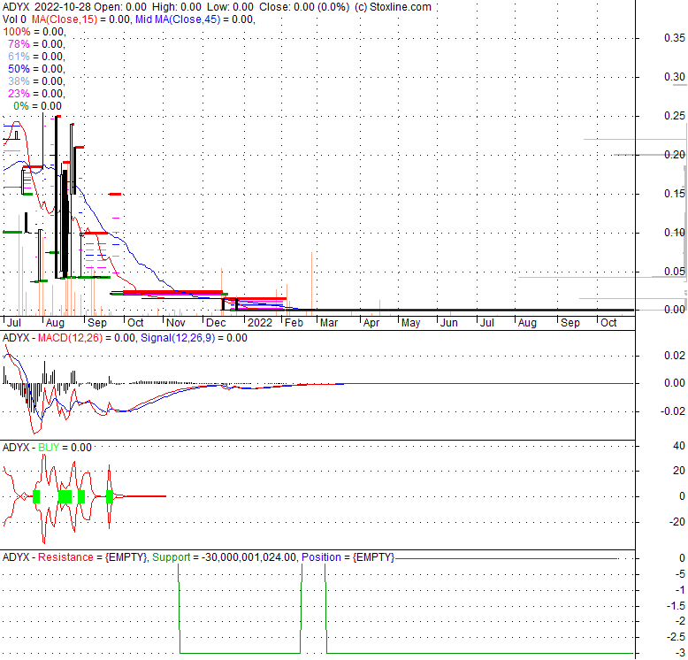The width and height of the screenshot is (688, 660).
Task: Click the 0.35 price axis label
Action: tap(675, 38)
